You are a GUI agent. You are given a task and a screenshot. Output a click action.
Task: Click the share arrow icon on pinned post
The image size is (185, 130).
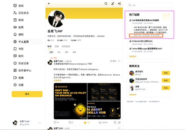tap(119, 122)
